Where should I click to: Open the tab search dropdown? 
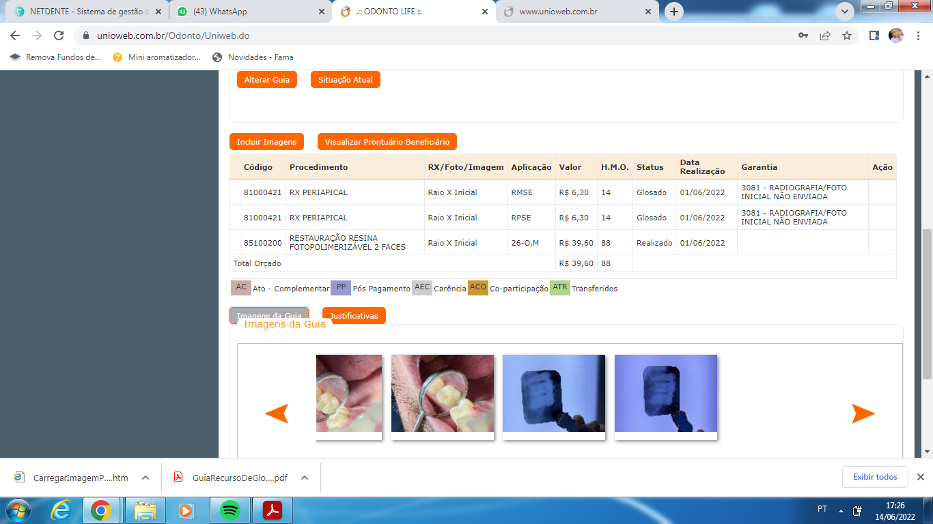point(845,12)
